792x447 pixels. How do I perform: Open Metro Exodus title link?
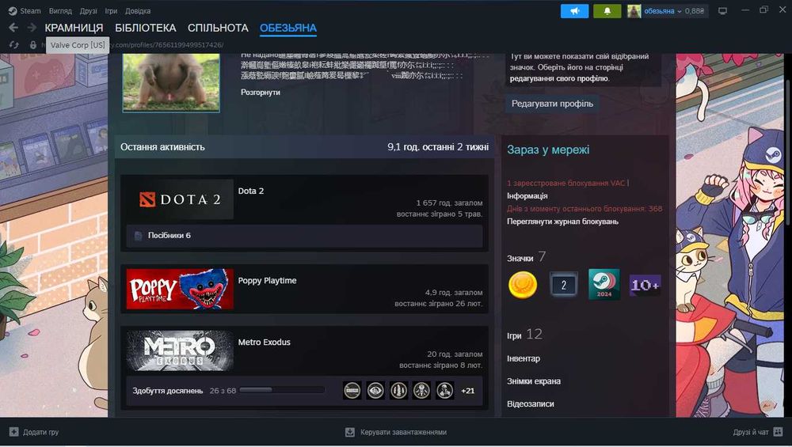(x=265, y=342)
